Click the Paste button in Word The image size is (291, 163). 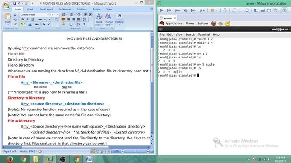tap(8, 19)
